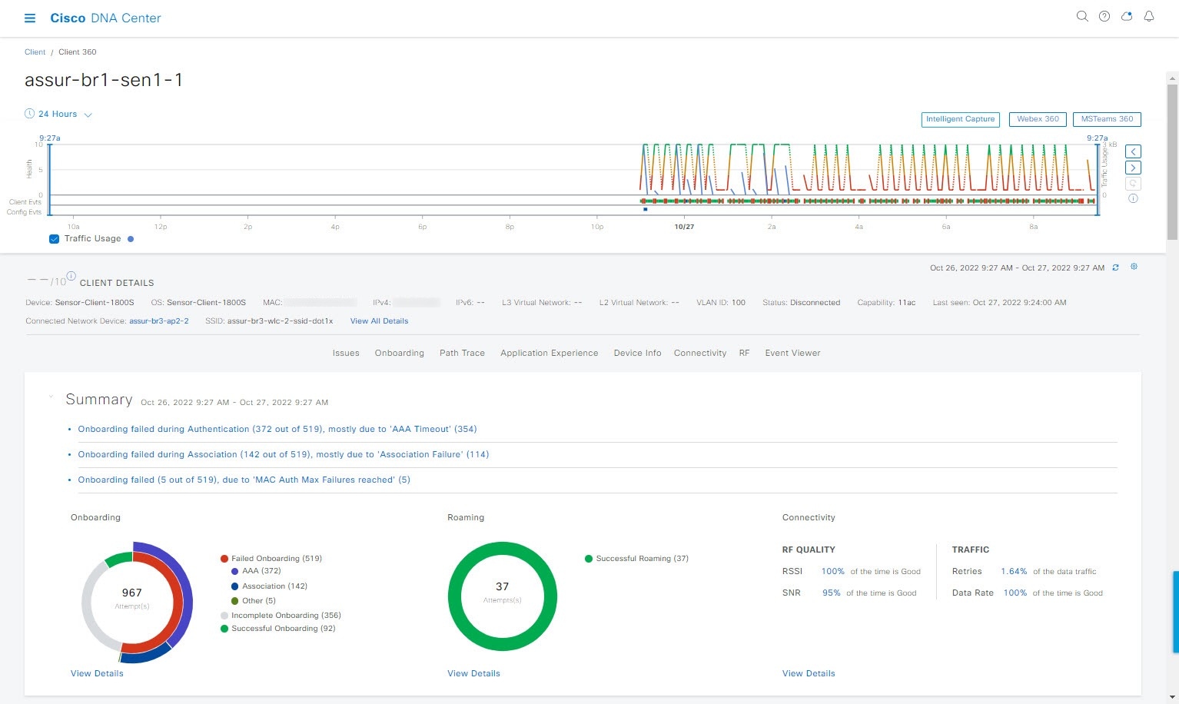The height and width of the screenshot is (704, 1179).
Task: Click the assur-br1-sen1-1 client title
Action: (x=104, y=80)
